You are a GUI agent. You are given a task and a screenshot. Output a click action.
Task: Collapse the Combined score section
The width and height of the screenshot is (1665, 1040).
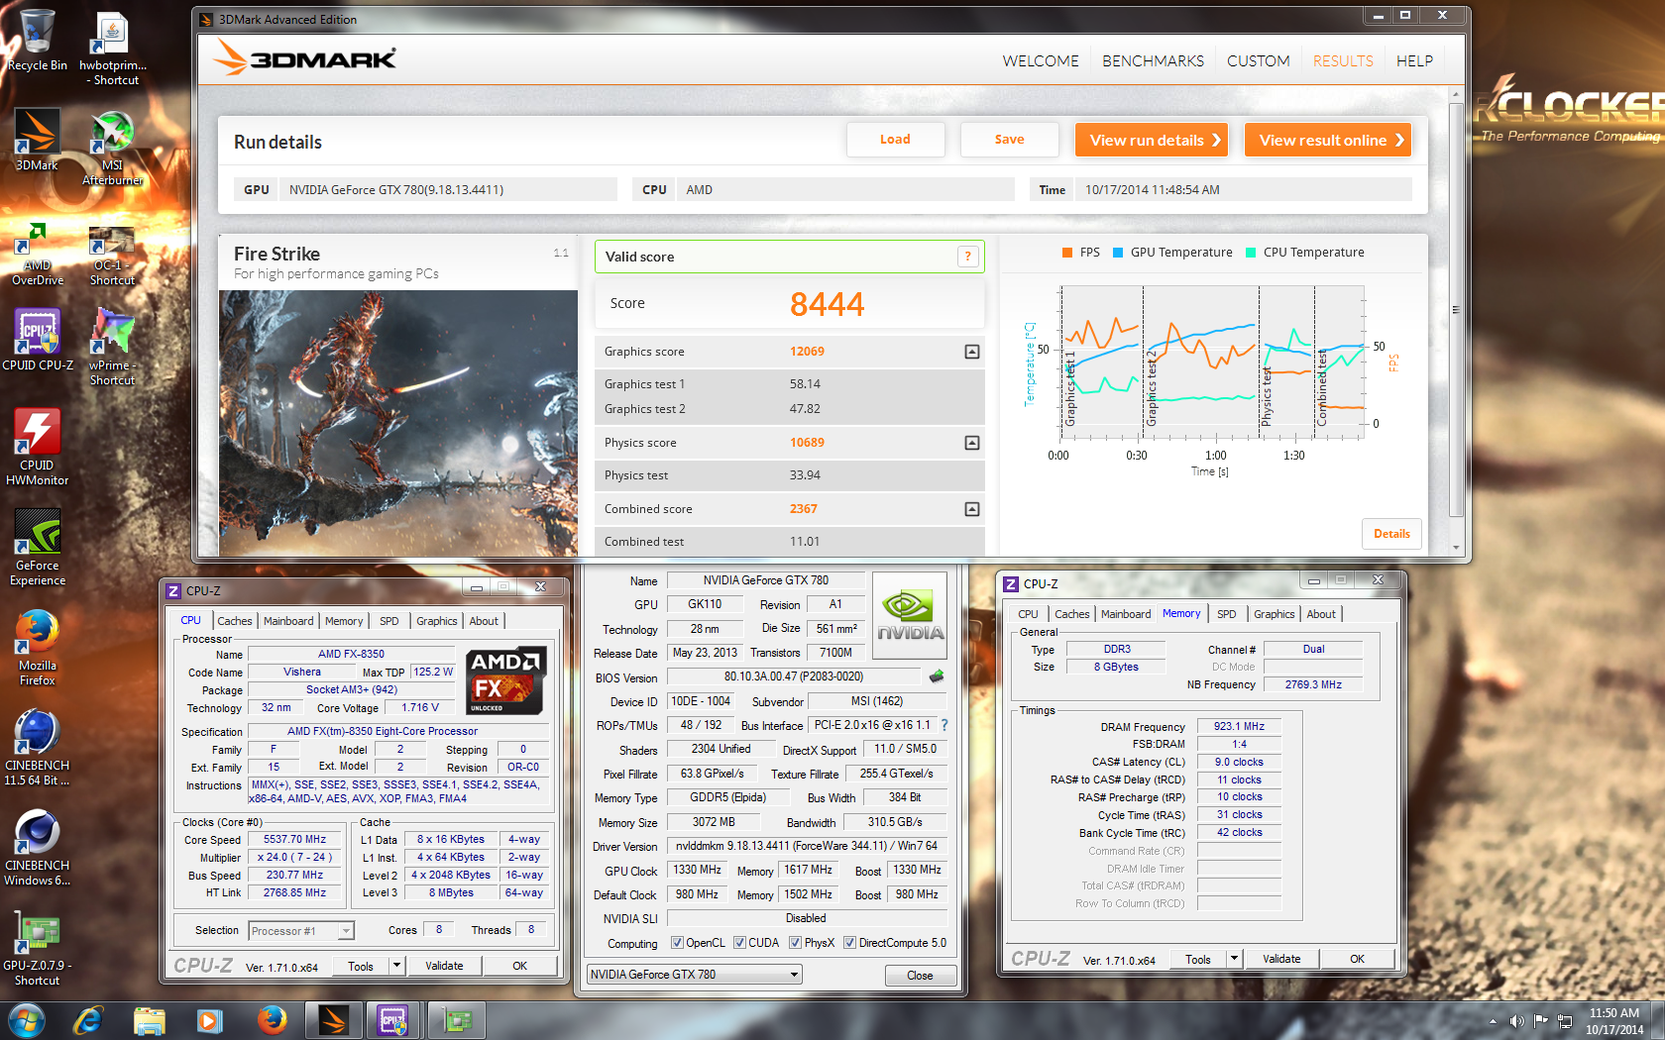click(x=972, y=509)
